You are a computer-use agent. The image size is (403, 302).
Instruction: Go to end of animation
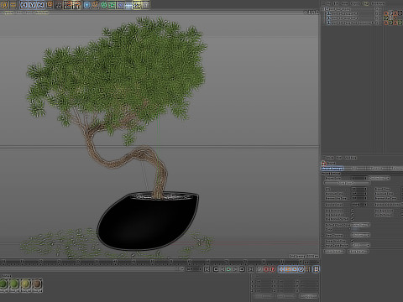pos(250,269)
